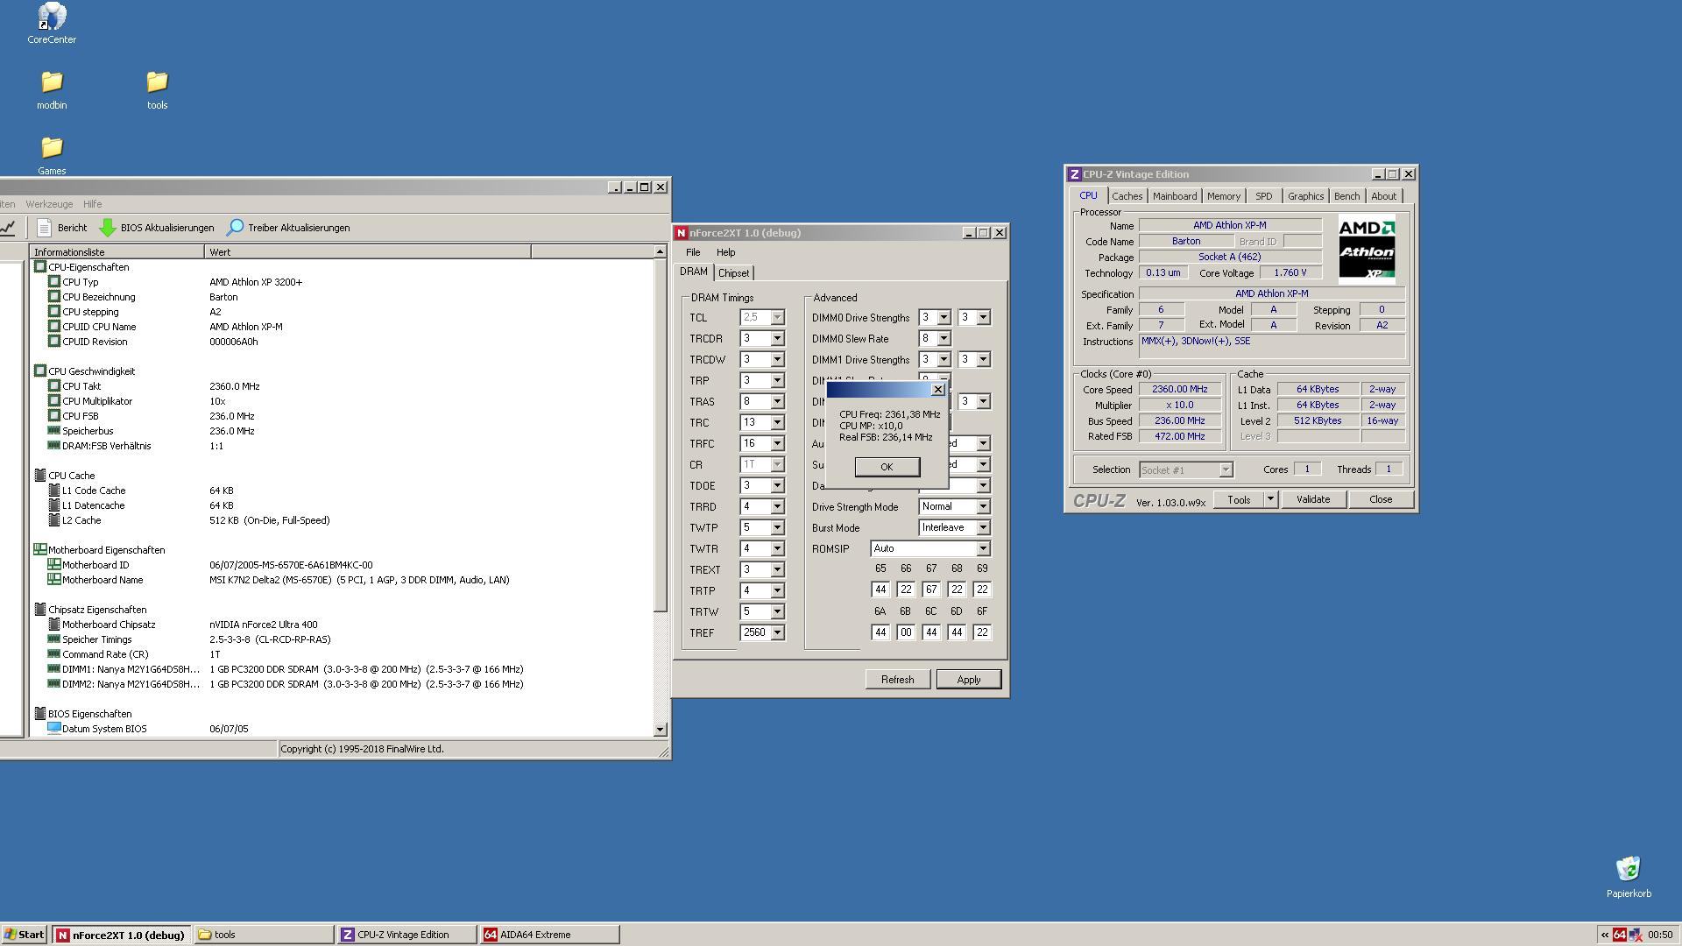
Task: Select the CPU Cache group icon
Action: 40,476
